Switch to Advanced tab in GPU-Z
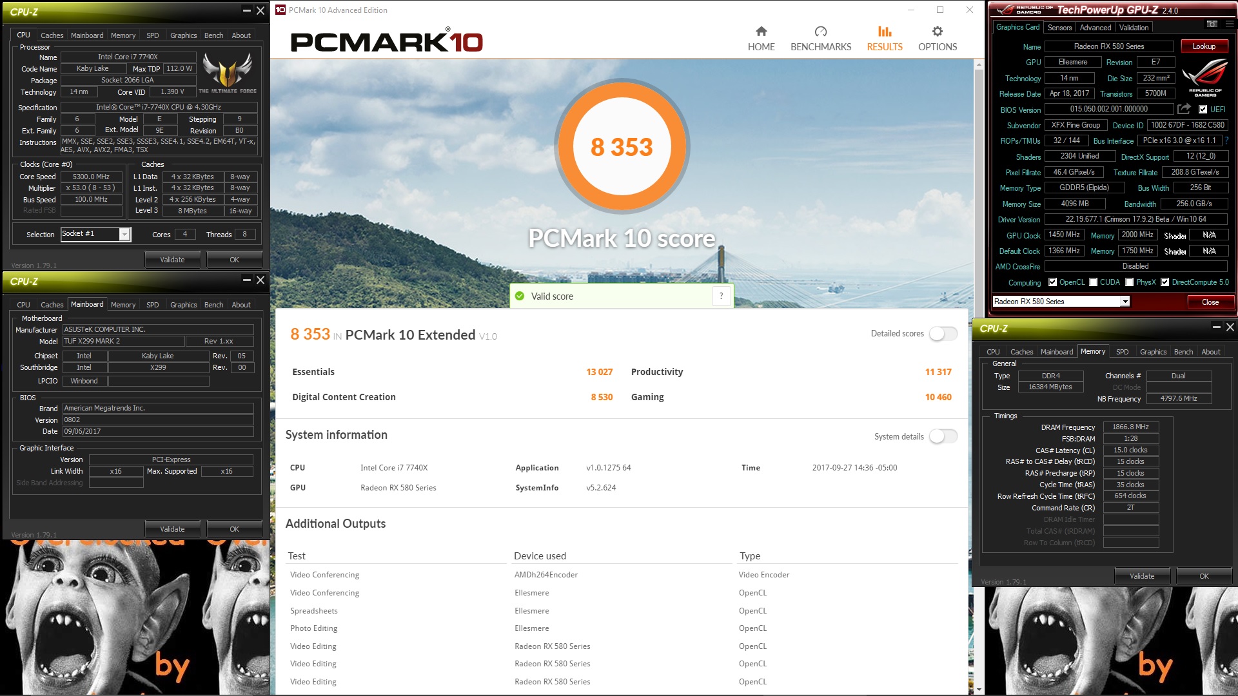The height and width of the screenshot is (696, 1238). point(1096,28)
